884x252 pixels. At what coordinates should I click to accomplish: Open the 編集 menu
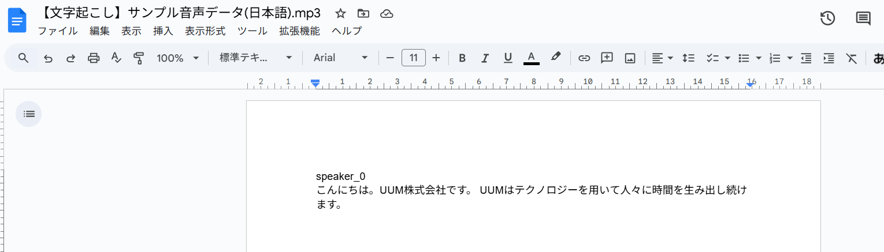[99, 31]
